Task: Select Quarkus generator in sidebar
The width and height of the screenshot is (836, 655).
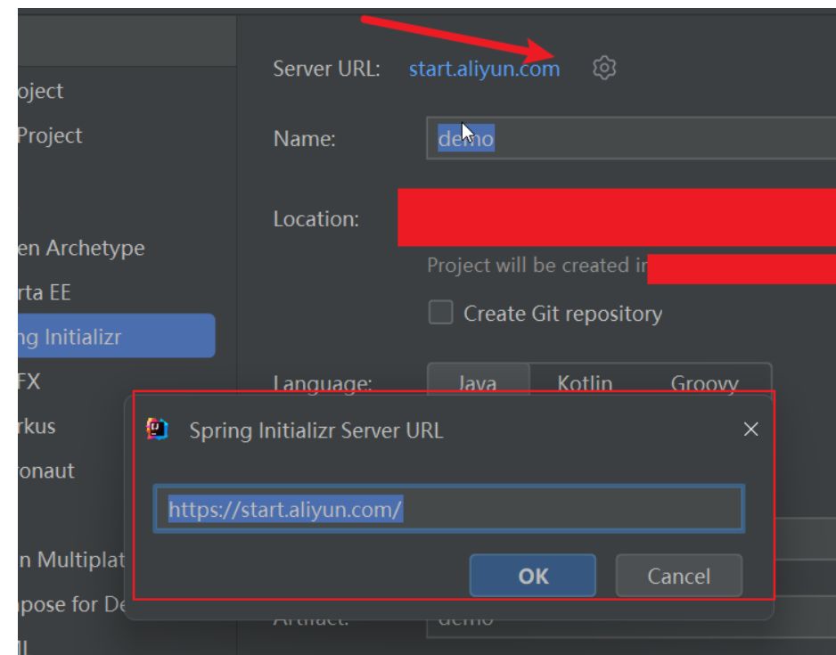Action: [x=37, y=426]
